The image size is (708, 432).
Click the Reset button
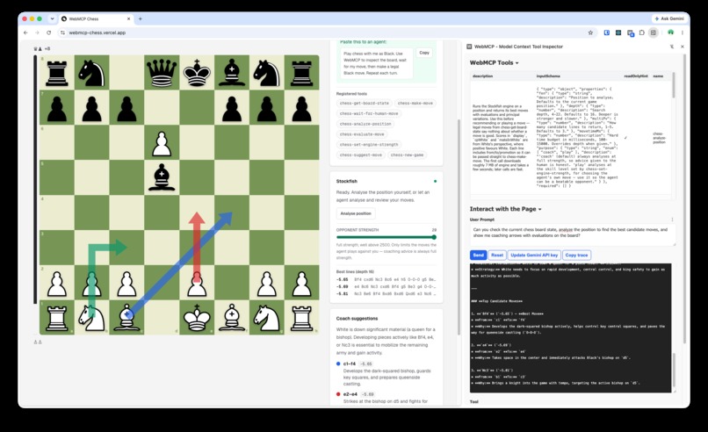tap(497, 255)
